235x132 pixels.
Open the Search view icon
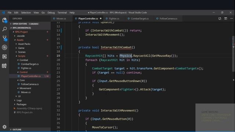pyautogui.click(x=4, y=29)
